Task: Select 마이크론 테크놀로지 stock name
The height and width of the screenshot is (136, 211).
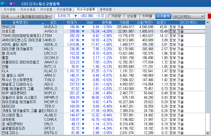Action: click(17, 49)
